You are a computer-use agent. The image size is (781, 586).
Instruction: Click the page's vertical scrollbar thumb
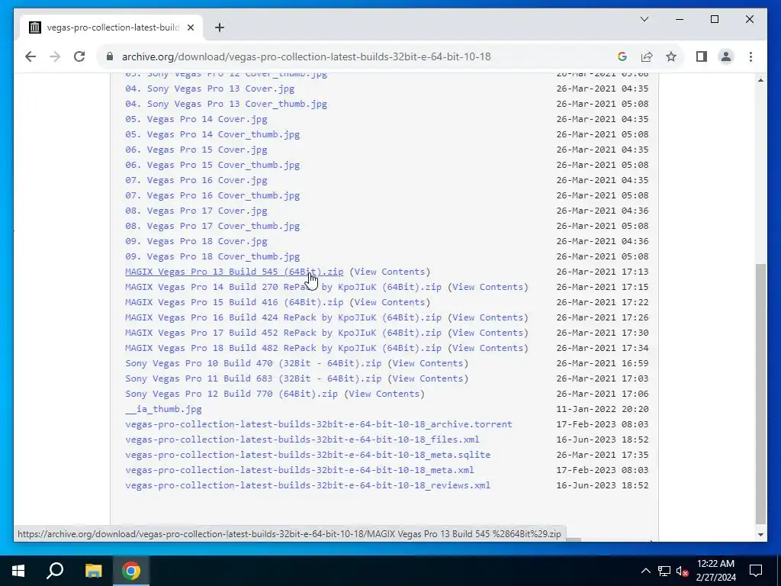(760, 394)
